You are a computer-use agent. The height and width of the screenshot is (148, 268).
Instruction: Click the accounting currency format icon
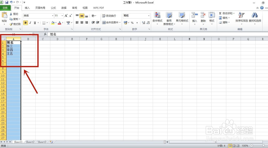(125, 22)
